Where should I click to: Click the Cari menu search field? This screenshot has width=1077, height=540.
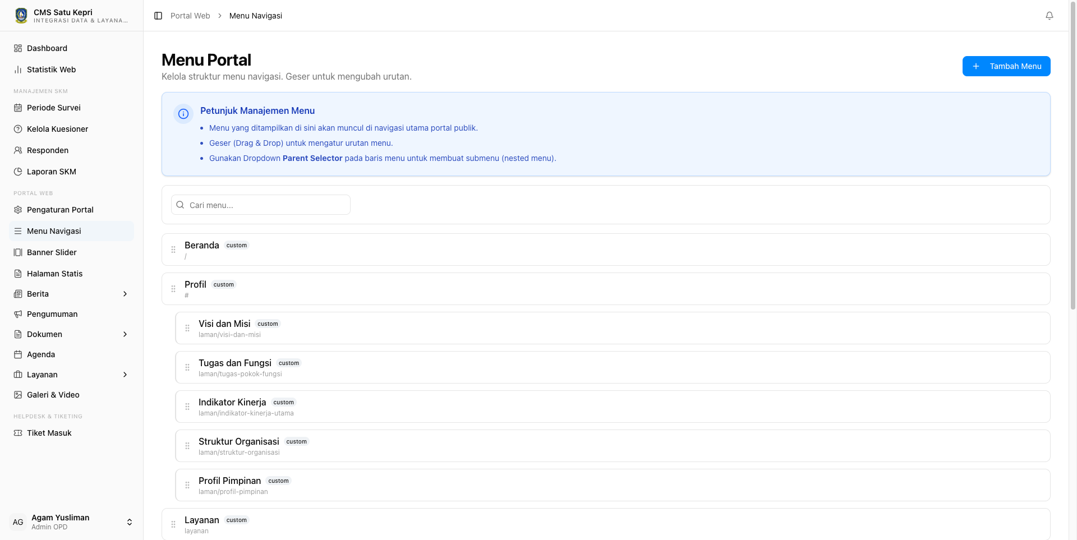(261, 205)
